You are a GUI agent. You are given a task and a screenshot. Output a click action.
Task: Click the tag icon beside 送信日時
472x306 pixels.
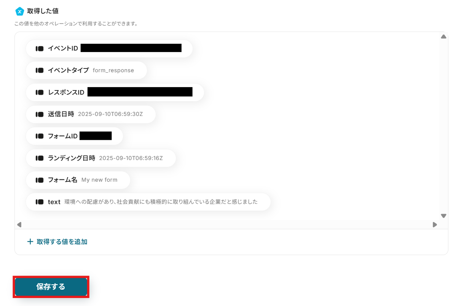pyautogui.click(x=40, y=114)
